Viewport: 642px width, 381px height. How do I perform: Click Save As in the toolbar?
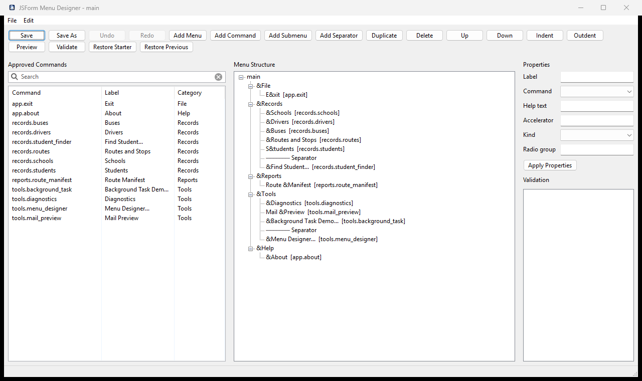67,36
